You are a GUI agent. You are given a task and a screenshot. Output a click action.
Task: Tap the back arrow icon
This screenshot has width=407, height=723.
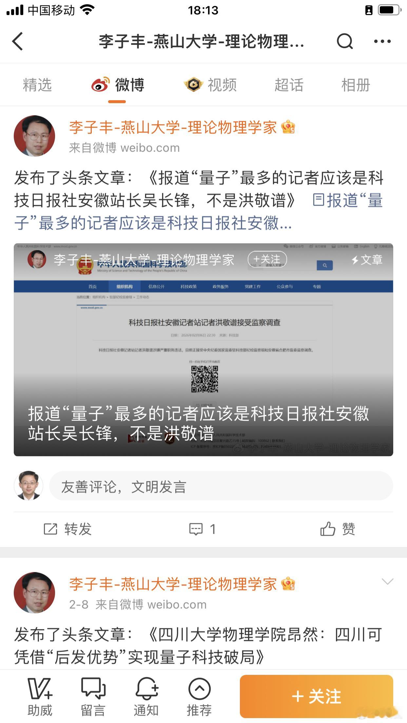point(18,41)
